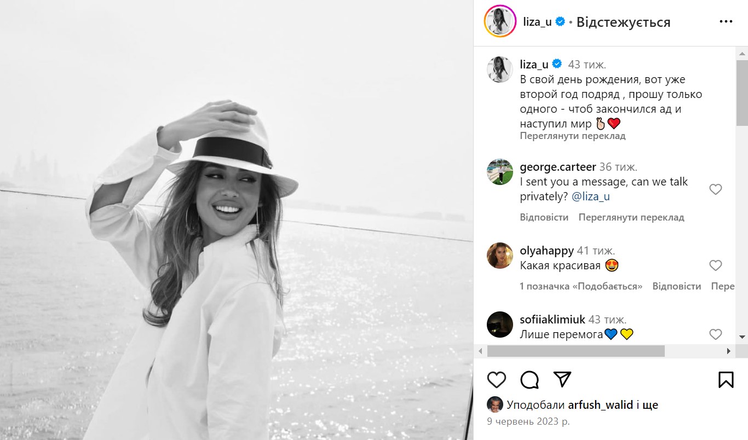Like olyahappy's comment
This screenshot has width=748, height=440.
[x=716, y=265]
